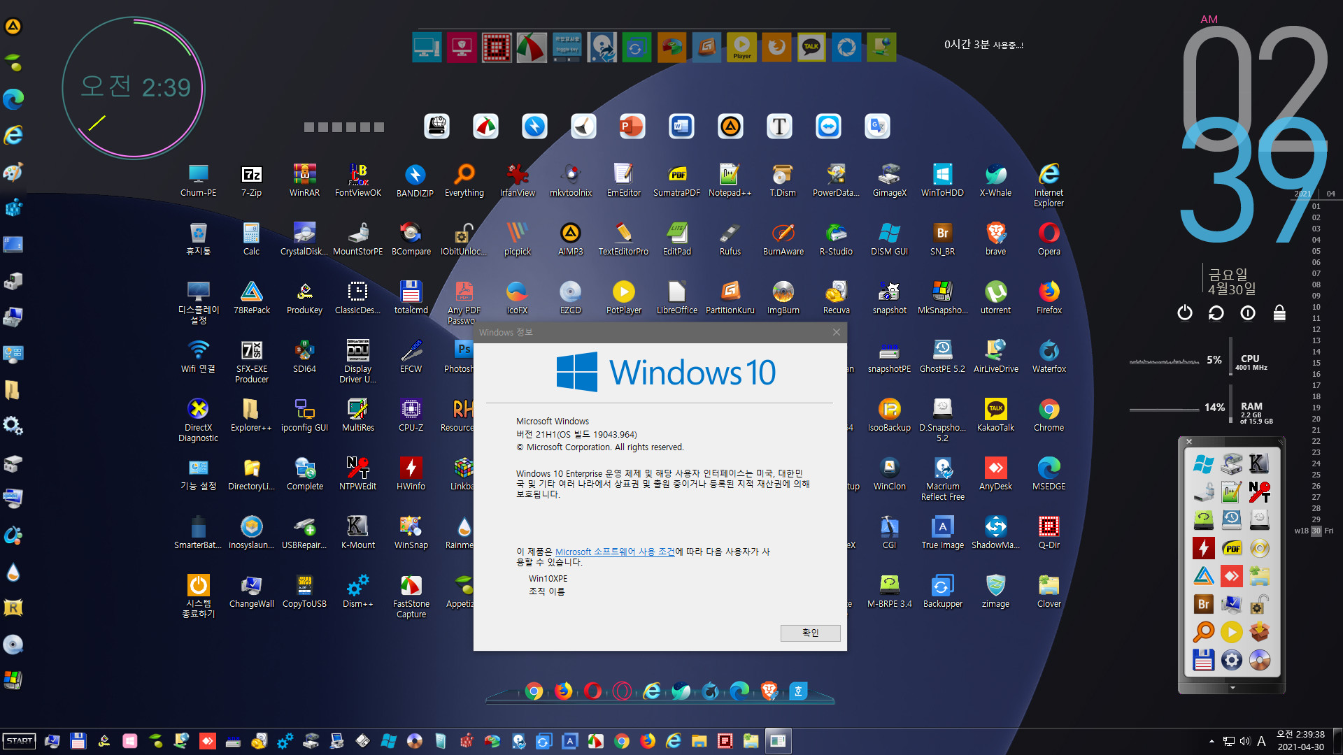1343x755 pixels.
Task: Open Chum-PE computer icon
Action: pos(198,180)
